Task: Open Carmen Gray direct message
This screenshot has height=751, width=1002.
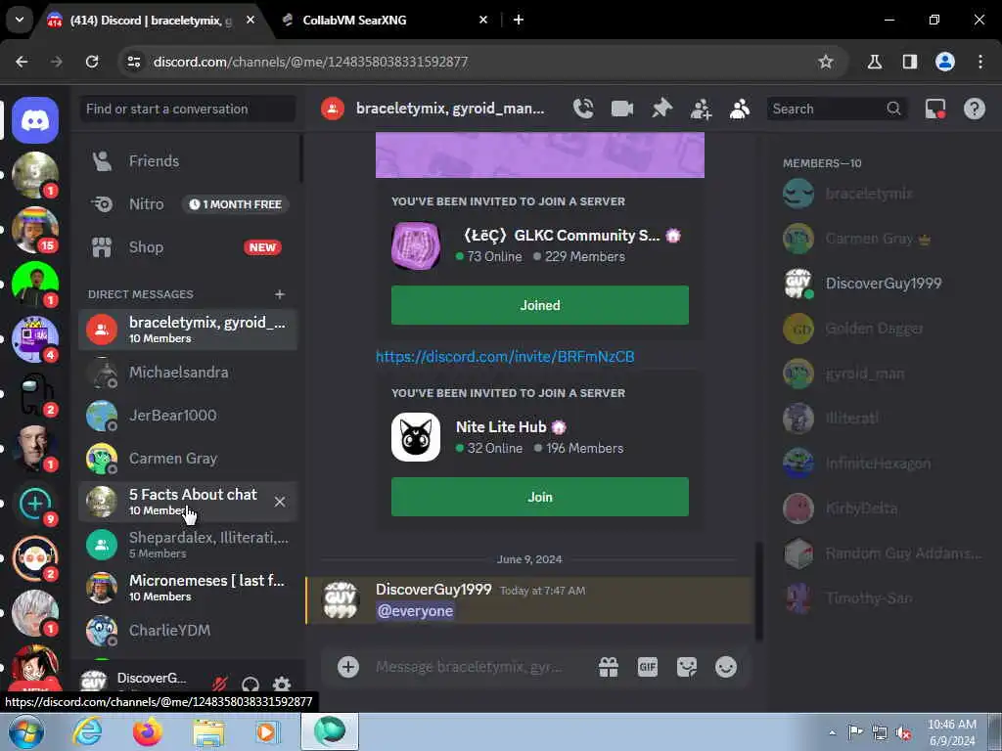Action: 188,459
